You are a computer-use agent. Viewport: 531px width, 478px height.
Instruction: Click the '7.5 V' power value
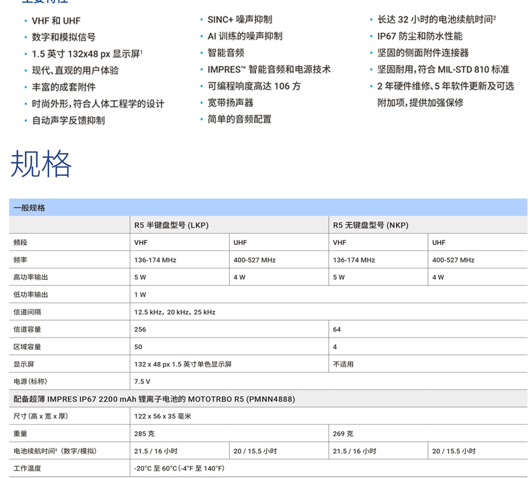tap(142, 381)
